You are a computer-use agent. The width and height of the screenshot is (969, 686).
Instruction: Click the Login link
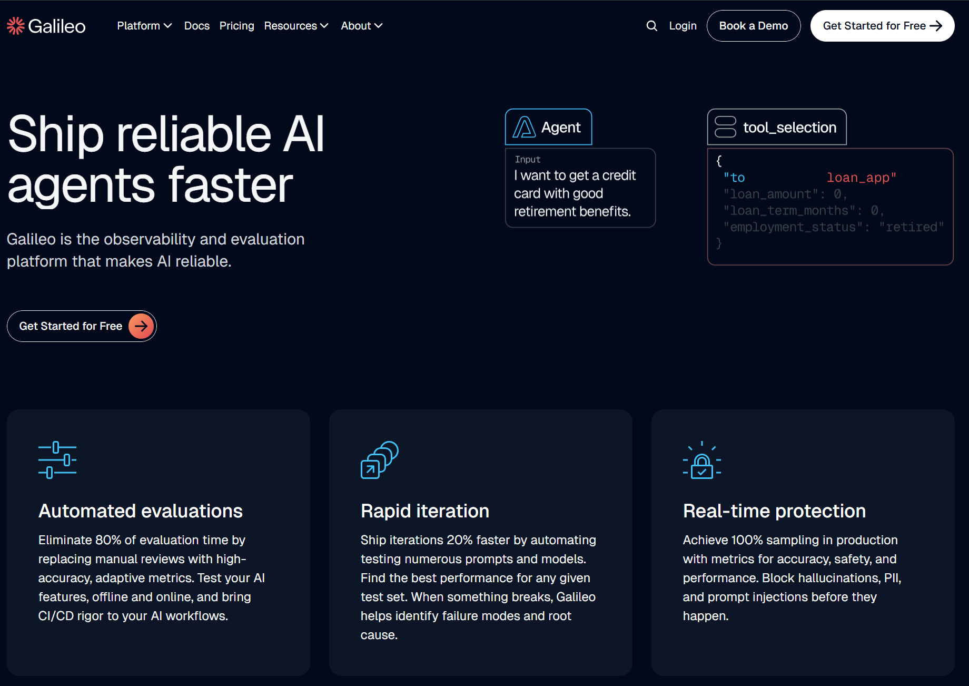683,26
